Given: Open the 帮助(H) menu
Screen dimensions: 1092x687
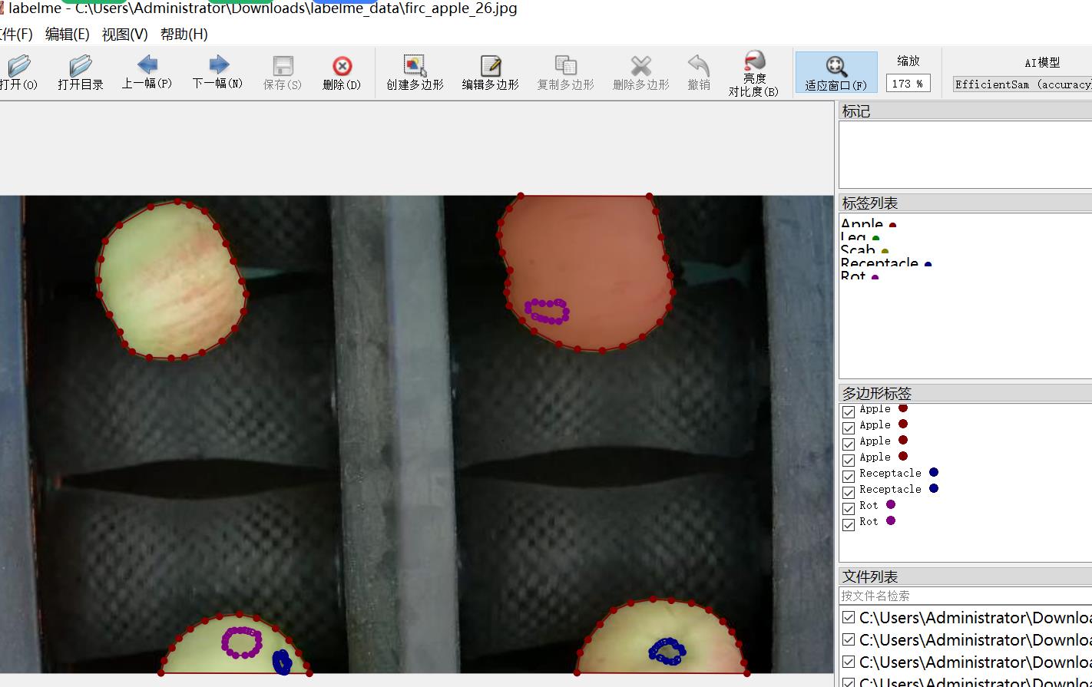Looking at the screenshot, I should [184, 34].
